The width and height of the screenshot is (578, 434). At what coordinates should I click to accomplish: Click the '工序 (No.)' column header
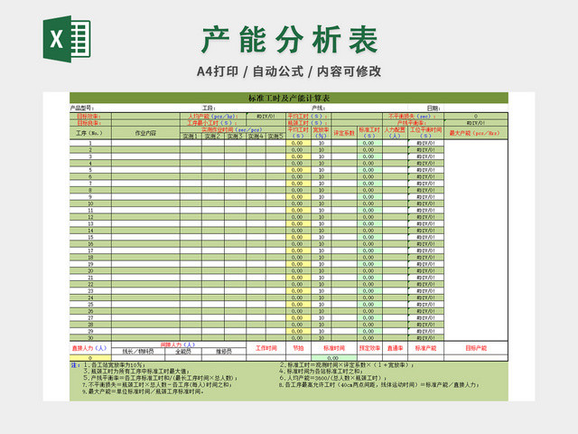pyautogui.click(x=90, y=133)
